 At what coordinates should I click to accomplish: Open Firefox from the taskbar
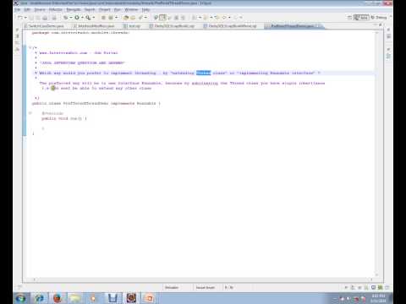58,298
